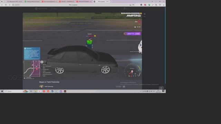This screenshot has width=221, height=124.
Task: Open Yarik Pavlovskiy's profile name link
Action: pyautogui.click(x=49, y=86)
